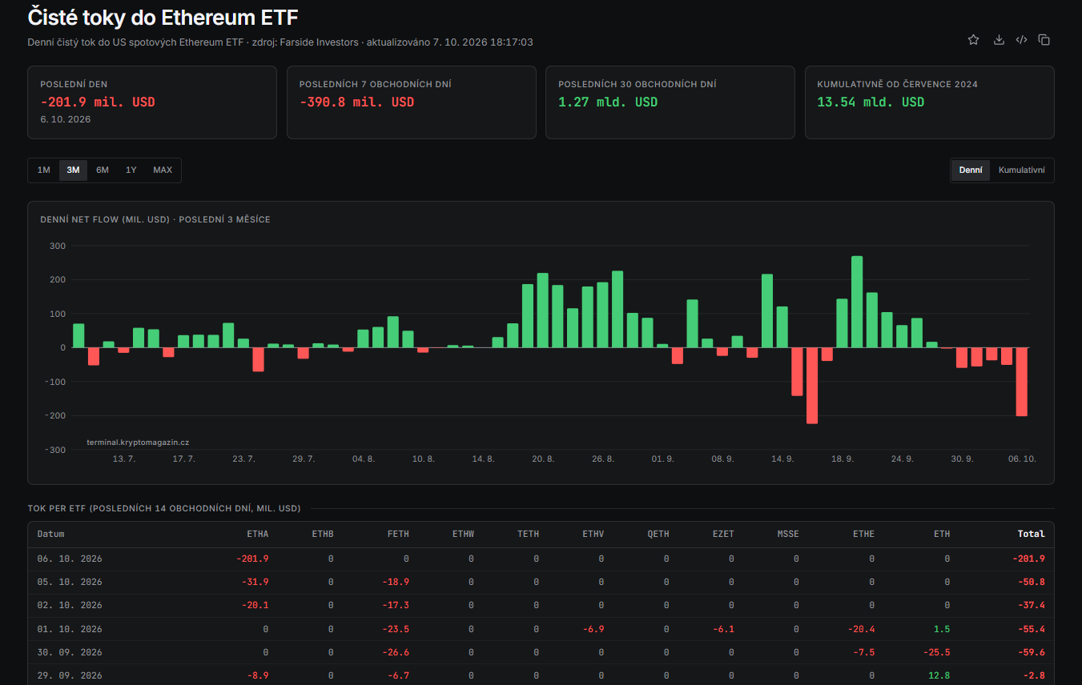Image resolution: width=1082 pixels, height=685 pixels.
Task: Select the 3M time range
Action: pyautogui.click(x=73, y=170)
